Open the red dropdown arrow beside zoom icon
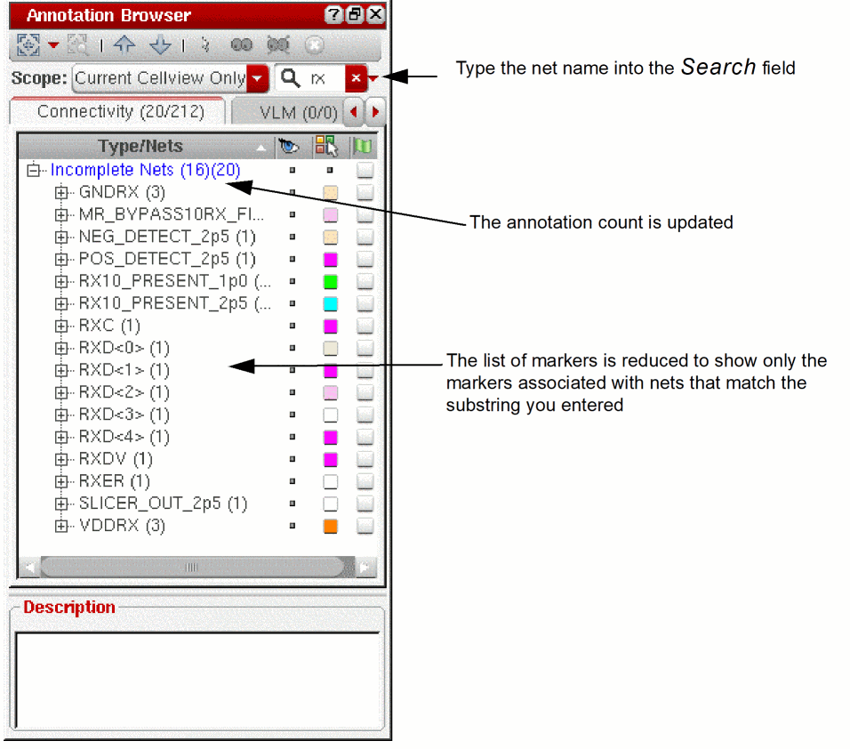 [53, 45]
